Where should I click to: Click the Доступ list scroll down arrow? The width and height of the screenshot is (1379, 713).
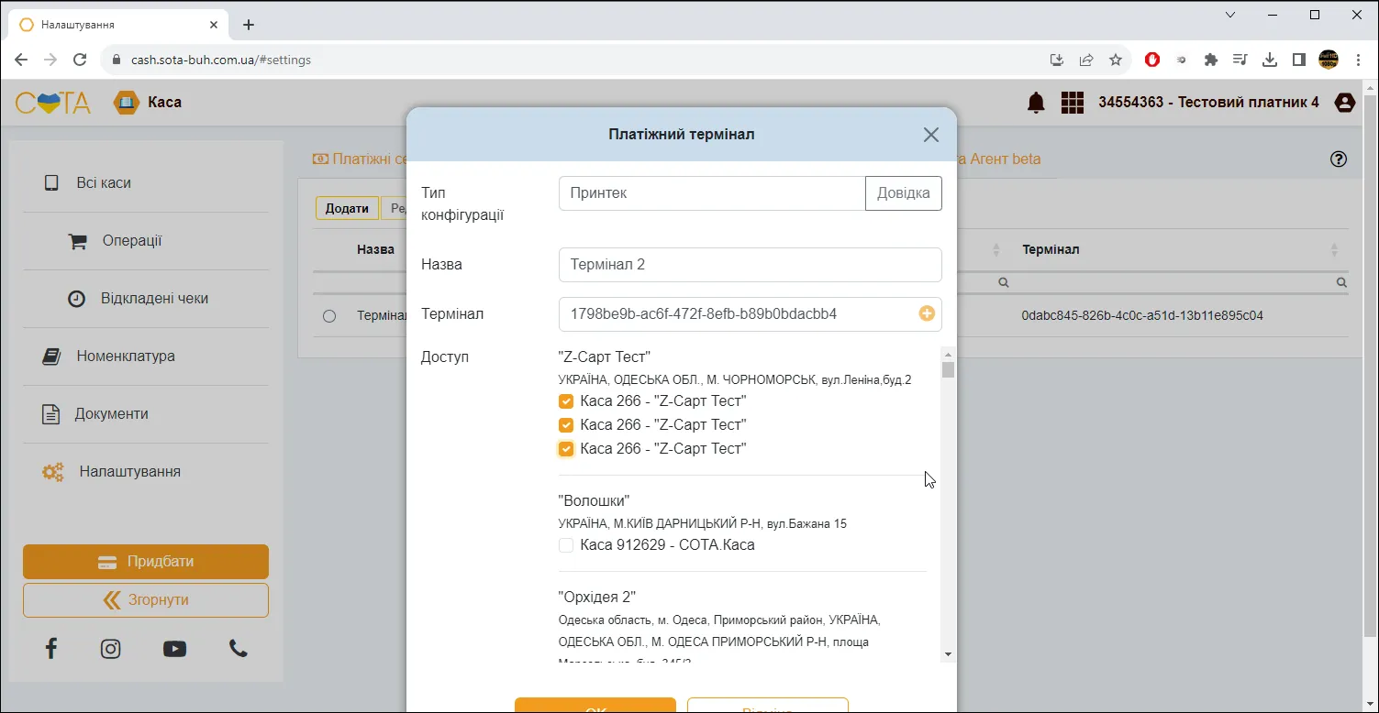[x=949, y=654]
